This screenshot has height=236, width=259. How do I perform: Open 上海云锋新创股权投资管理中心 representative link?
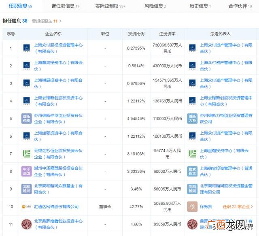point(226,101)
